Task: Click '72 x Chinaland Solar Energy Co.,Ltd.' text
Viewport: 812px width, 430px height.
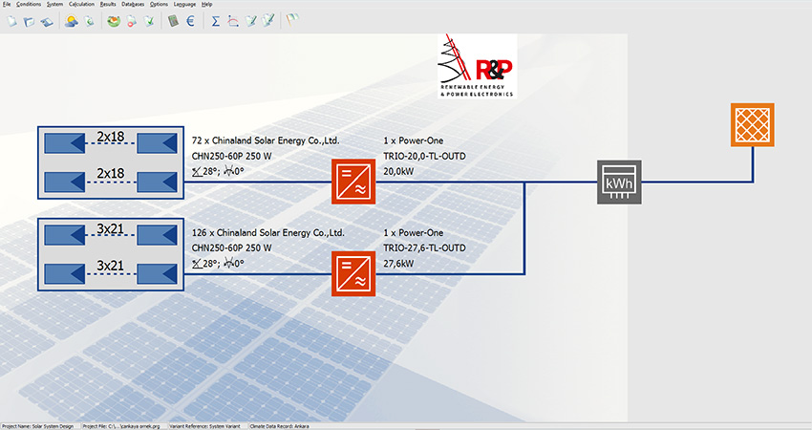Action: (x=266, y=140)
